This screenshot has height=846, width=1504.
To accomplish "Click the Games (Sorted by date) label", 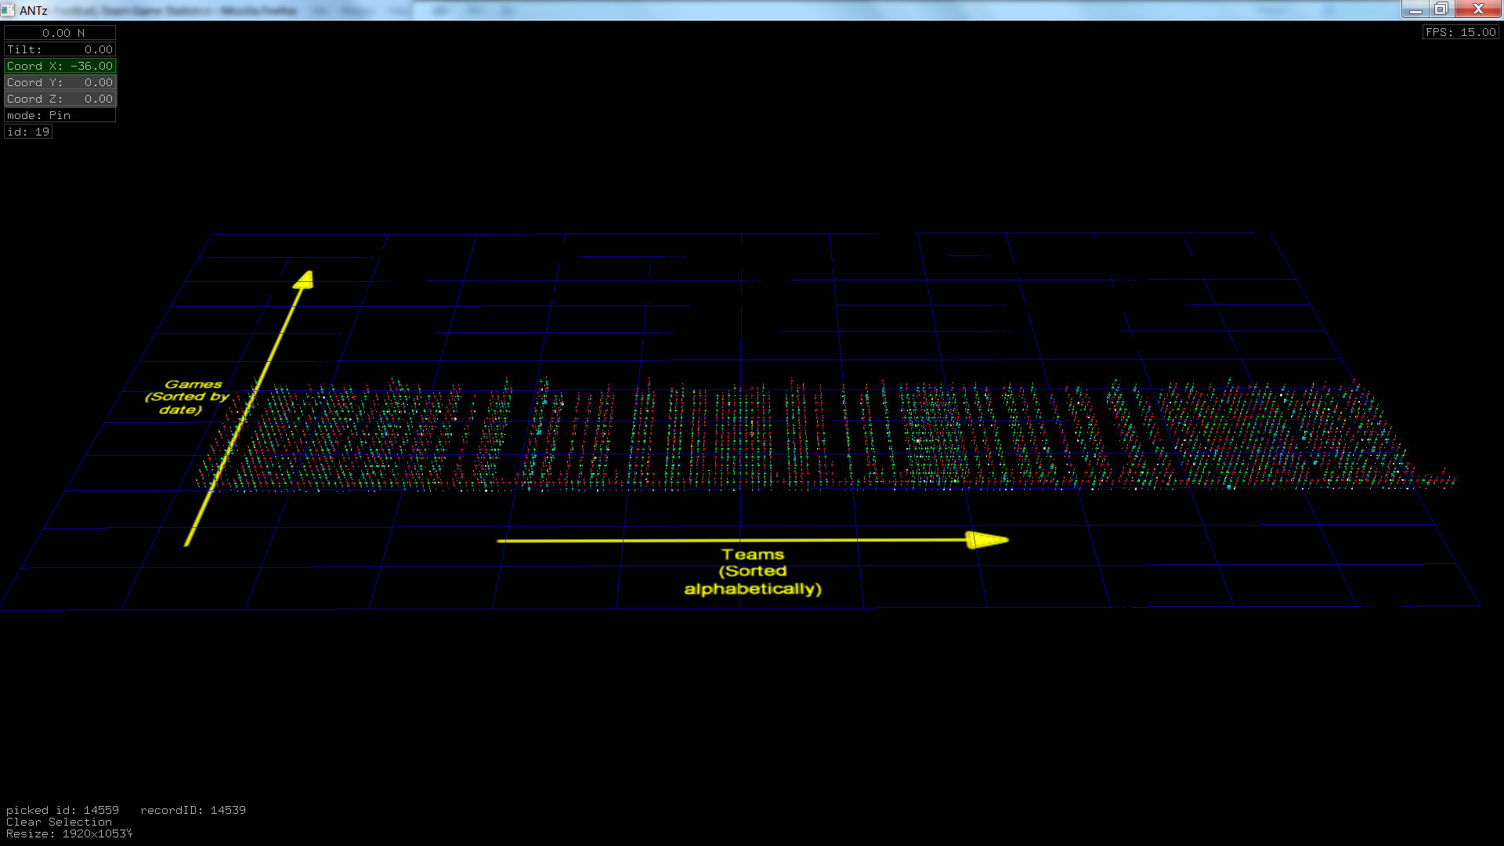I will pyautogui.click(x=188, y=396).
